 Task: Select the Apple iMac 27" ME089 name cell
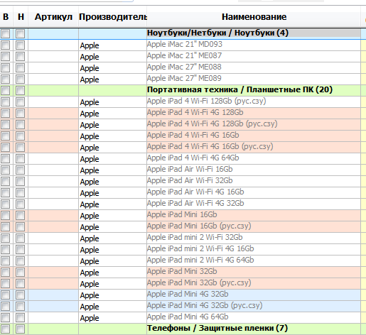pos(254,79)
